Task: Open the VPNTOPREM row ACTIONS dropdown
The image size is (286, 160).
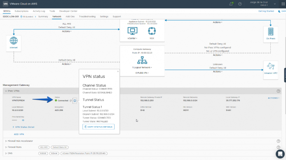Action: [x=274, y=98]
